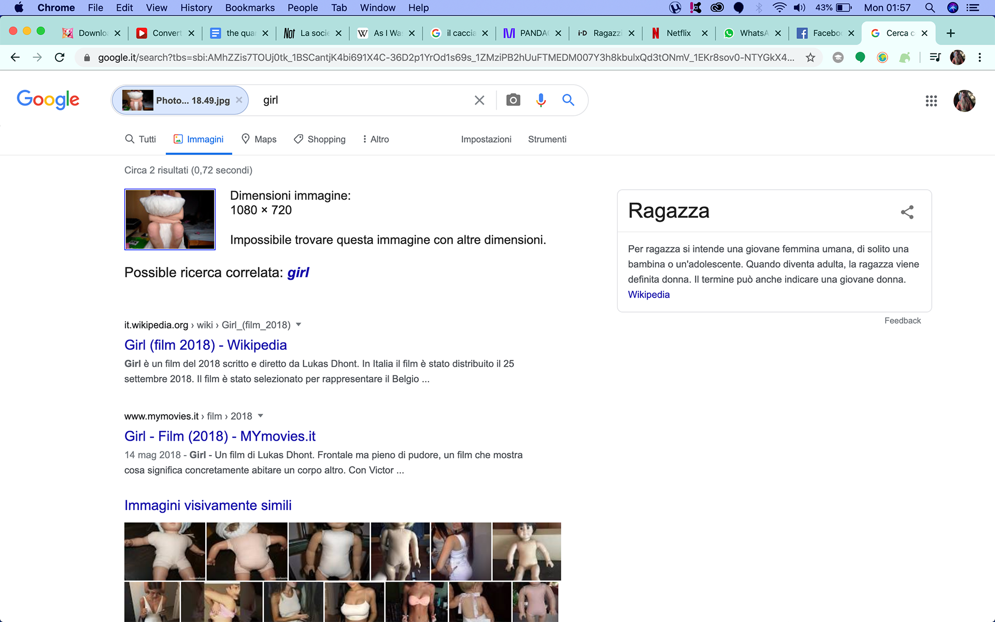
Task: Open the Google apps grid
Action: pos(931,101)
